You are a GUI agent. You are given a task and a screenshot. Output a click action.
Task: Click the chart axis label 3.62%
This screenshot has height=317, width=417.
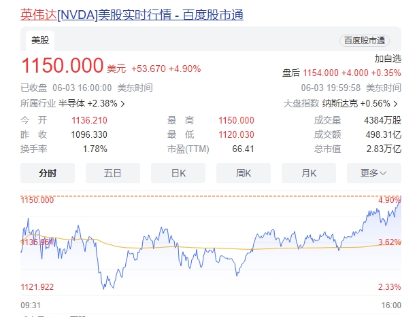(x=390, y=242)
